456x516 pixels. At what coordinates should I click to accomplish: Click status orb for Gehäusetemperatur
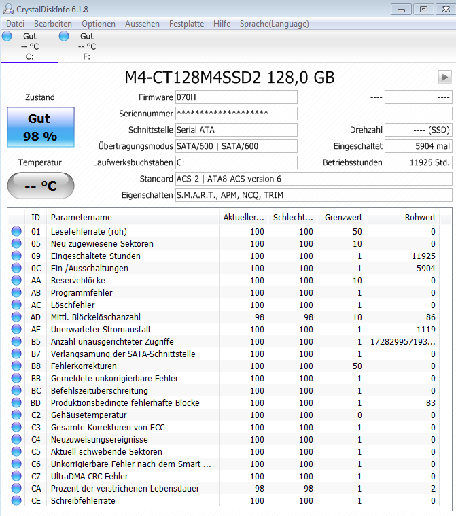pos(16,415)
